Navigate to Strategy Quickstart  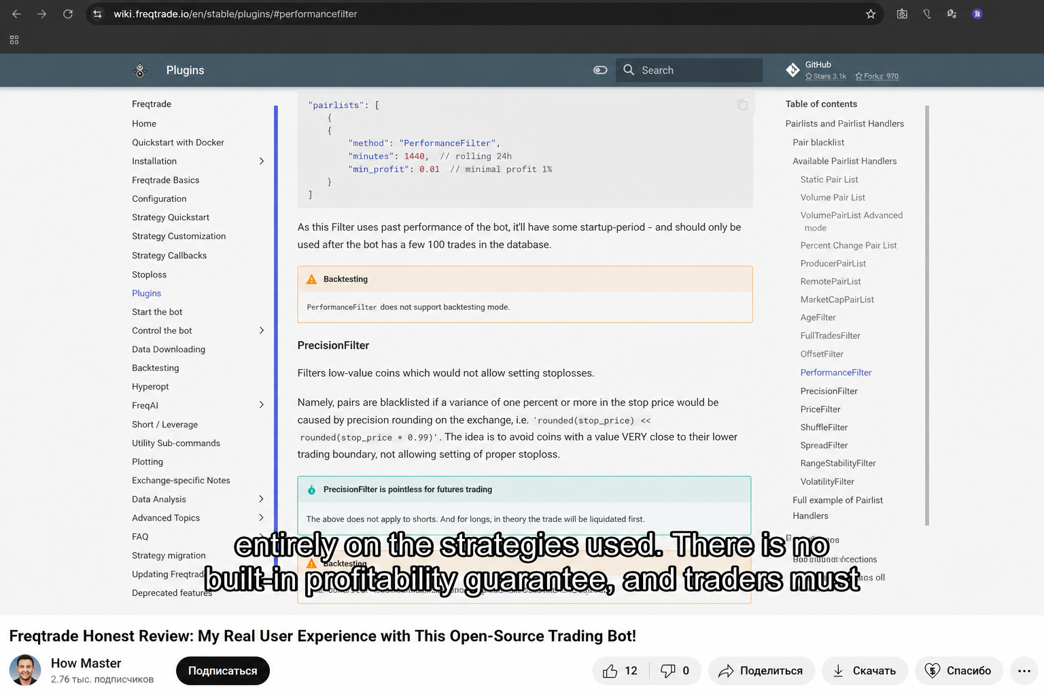pyautogui.click(x=171, y=217)
